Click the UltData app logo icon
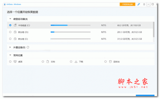Viewport: 160px width, 99px height. [x=5, y=4]
